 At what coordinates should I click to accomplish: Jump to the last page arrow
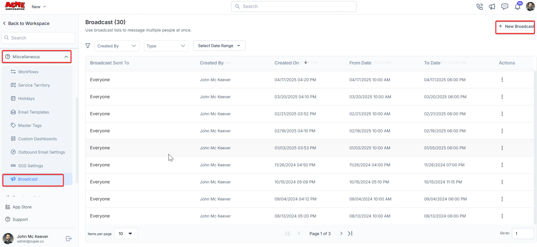coord(350,233)
